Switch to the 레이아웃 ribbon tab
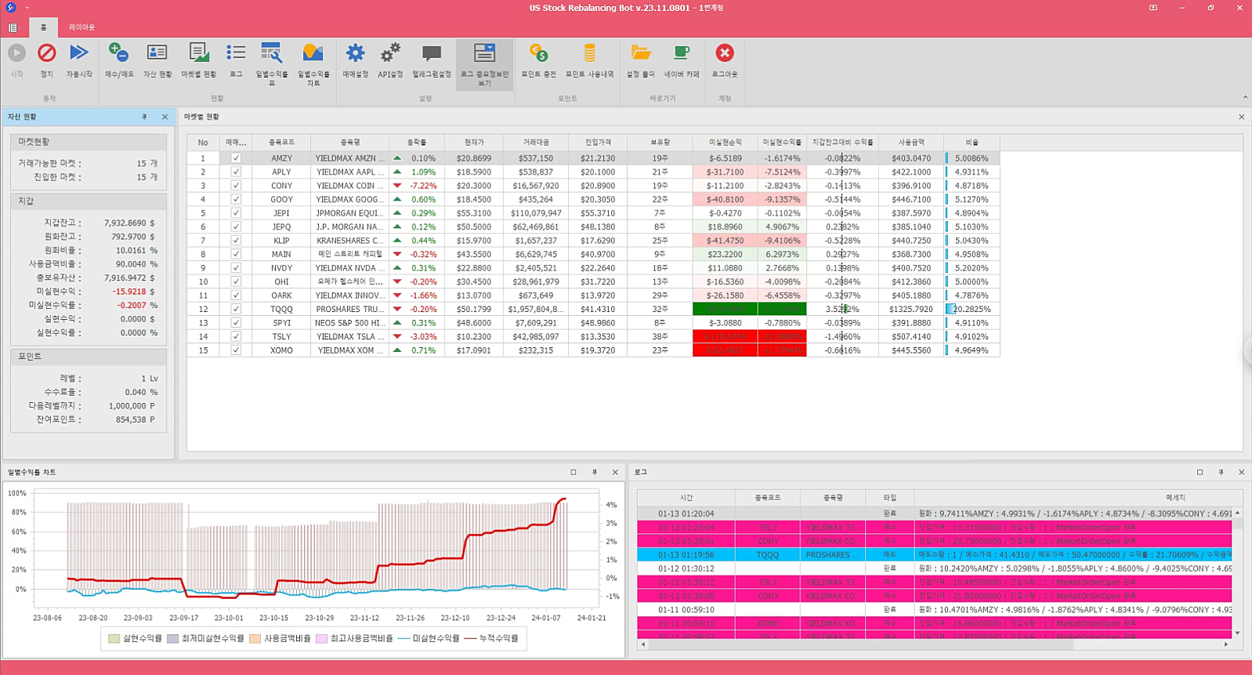The image size is (1252, 675). (x=81, y=27)
